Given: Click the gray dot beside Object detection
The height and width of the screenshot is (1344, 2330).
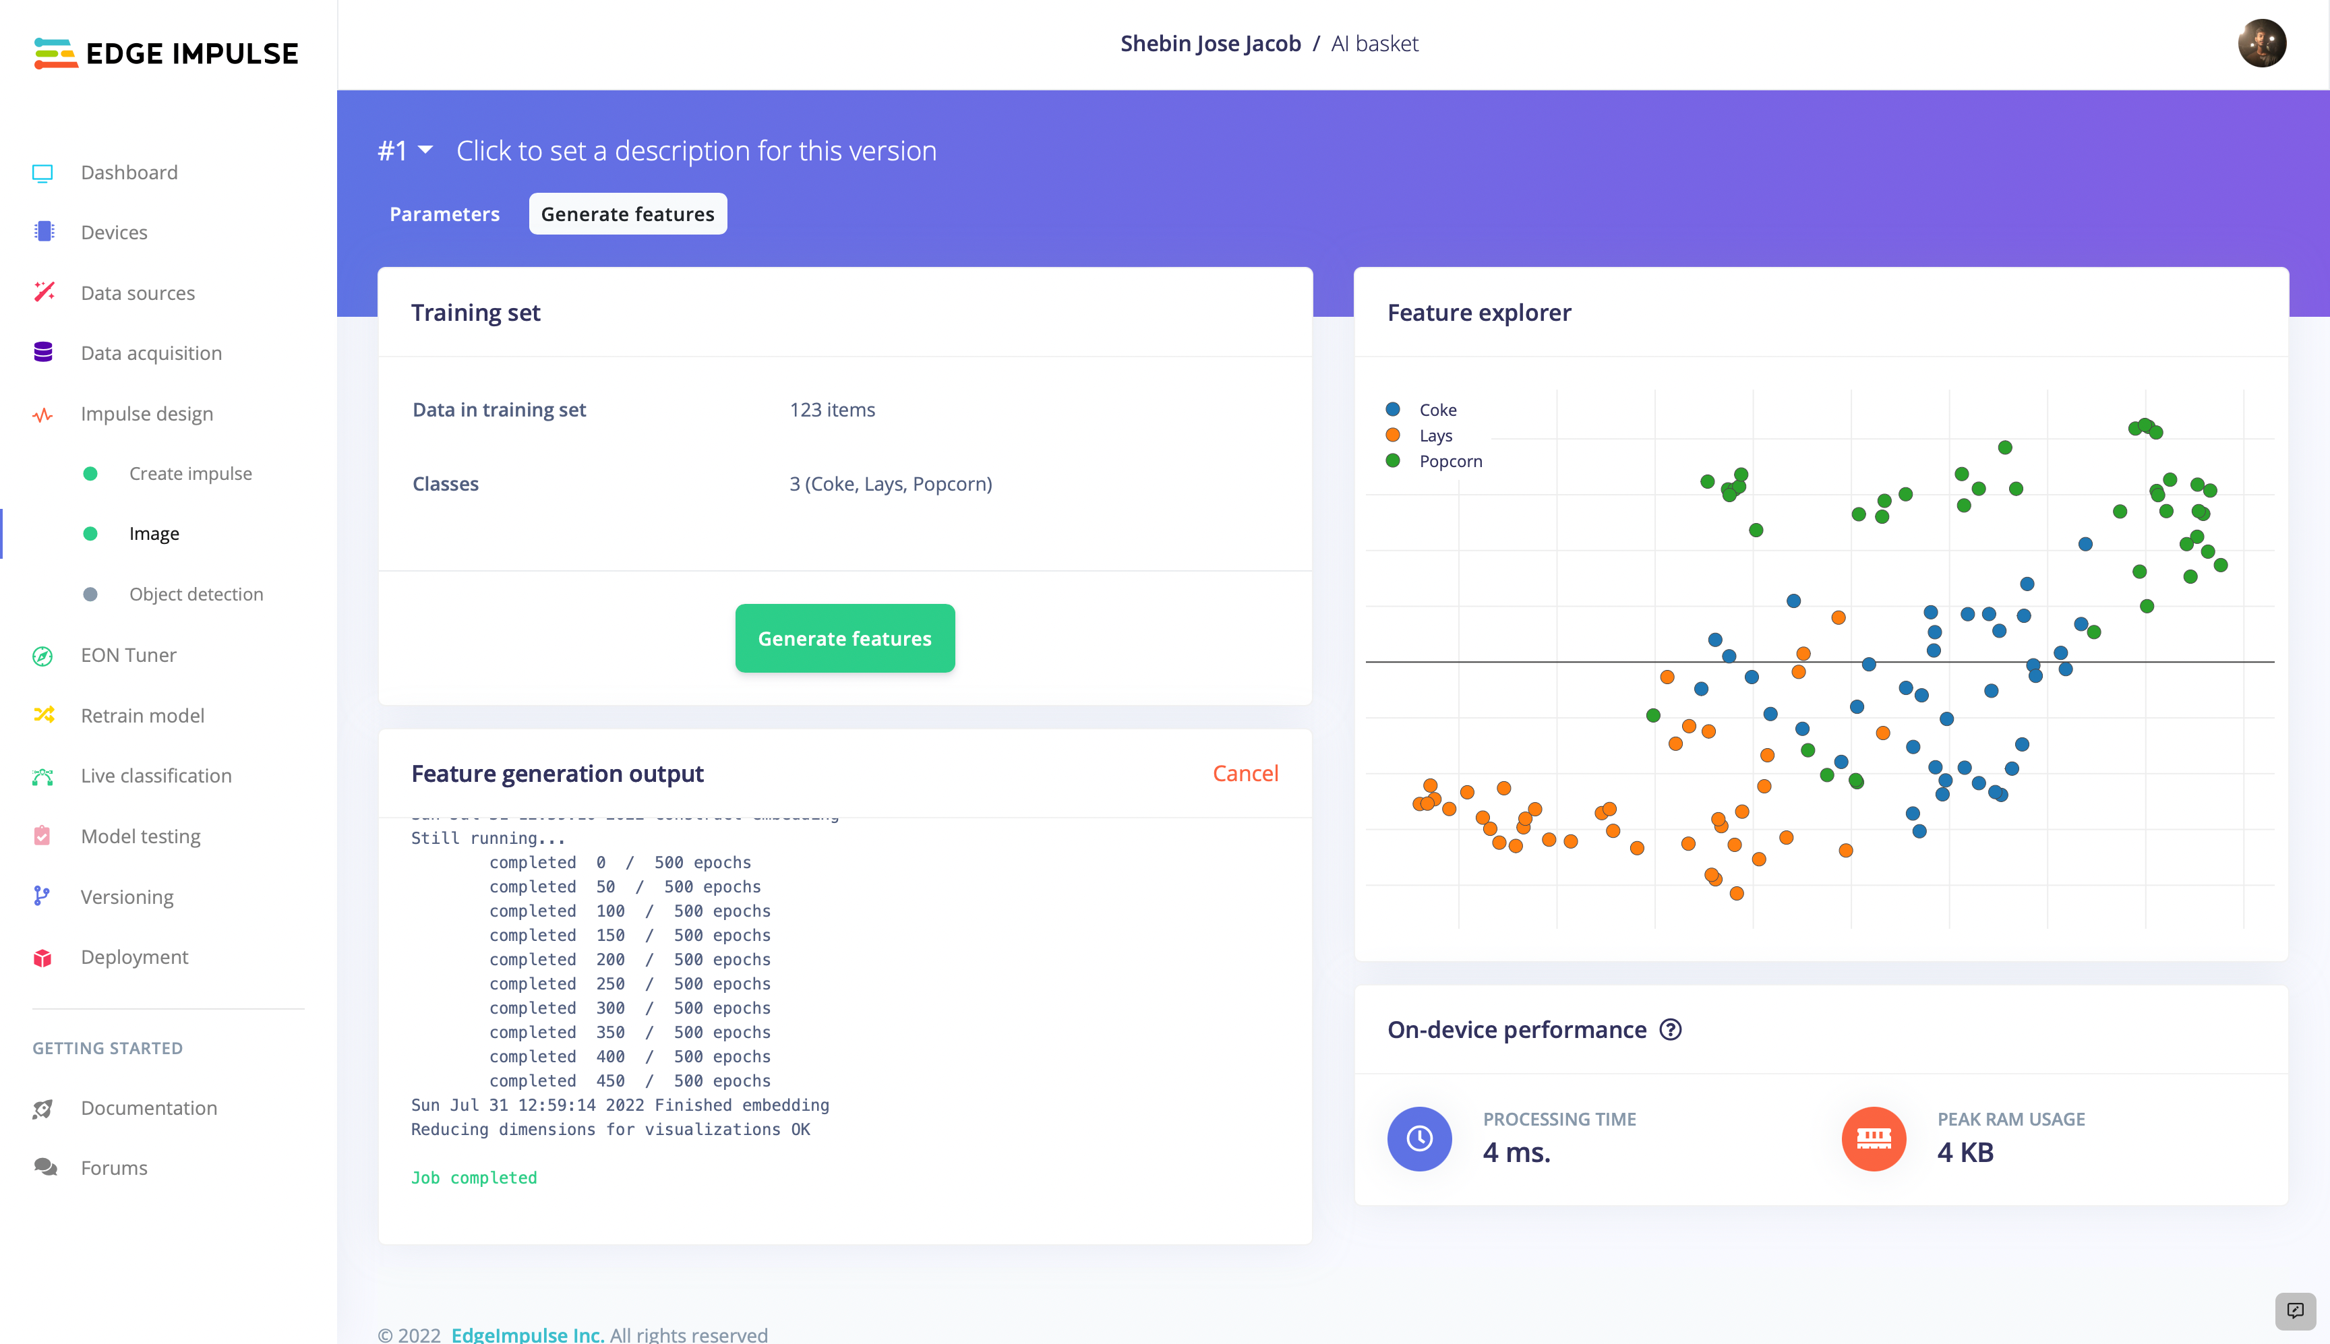Looking at the screenshot, I should 90,594.
